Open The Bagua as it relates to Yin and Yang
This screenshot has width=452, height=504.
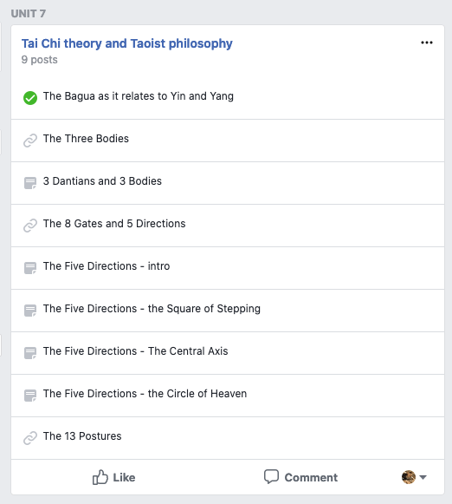click(139, 96)
